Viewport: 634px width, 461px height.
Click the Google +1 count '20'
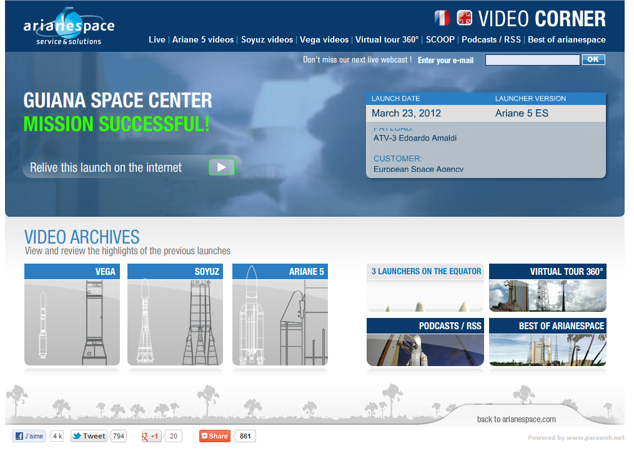click(x=174, y=436)
